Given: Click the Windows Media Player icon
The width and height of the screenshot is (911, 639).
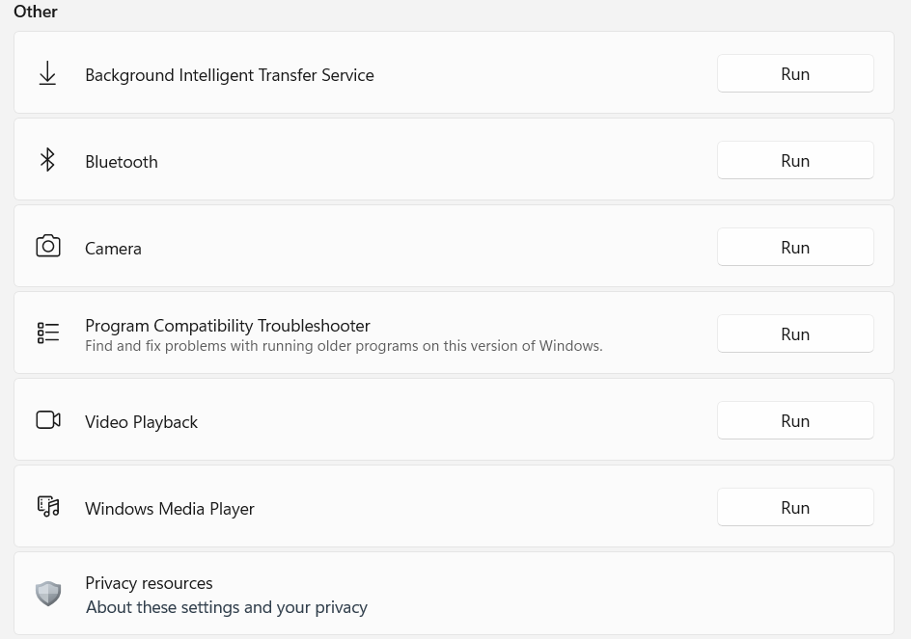Looking at the screenshot, I should coord(48,507).
